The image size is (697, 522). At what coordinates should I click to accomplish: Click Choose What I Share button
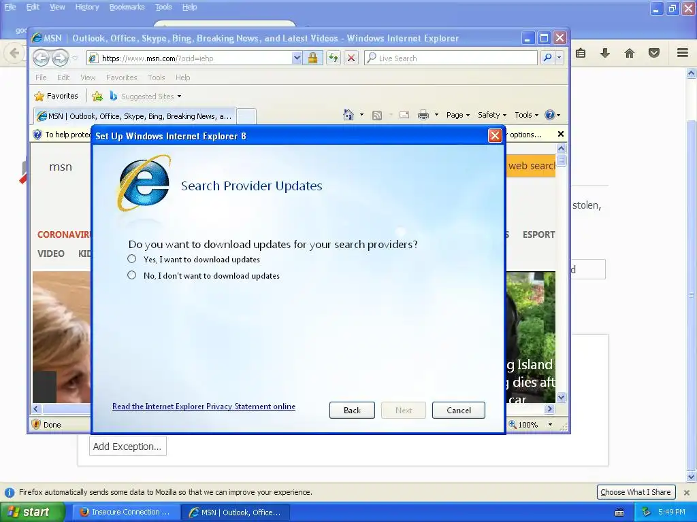tap(636, 492)
